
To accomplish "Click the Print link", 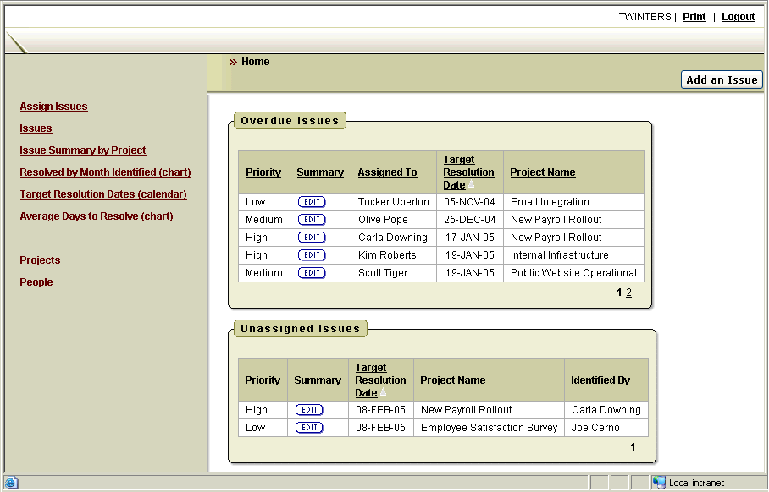I will click(x=694, y=17).
